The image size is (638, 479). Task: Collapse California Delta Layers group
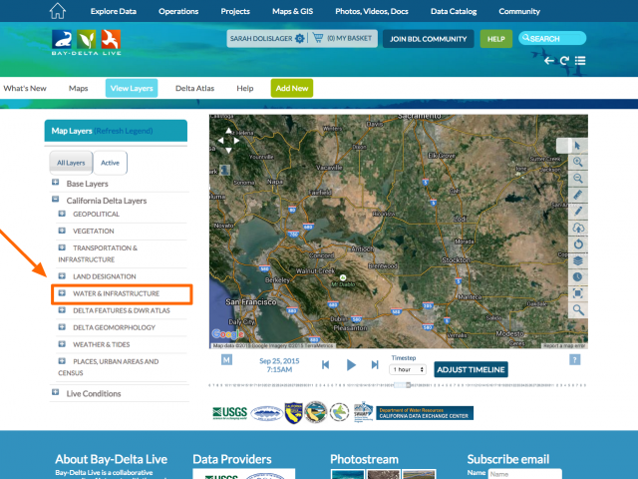pos(56,200)
